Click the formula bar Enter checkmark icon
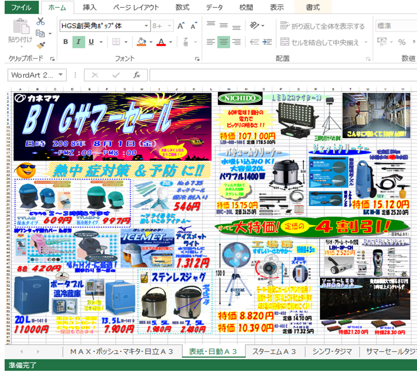The height and width of the screenshot is (375, 417). [x=116, y=75]
